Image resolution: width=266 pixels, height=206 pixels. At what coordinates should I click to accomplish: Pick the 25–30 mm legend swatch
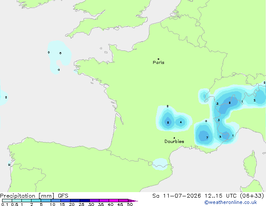pos(84,201)
